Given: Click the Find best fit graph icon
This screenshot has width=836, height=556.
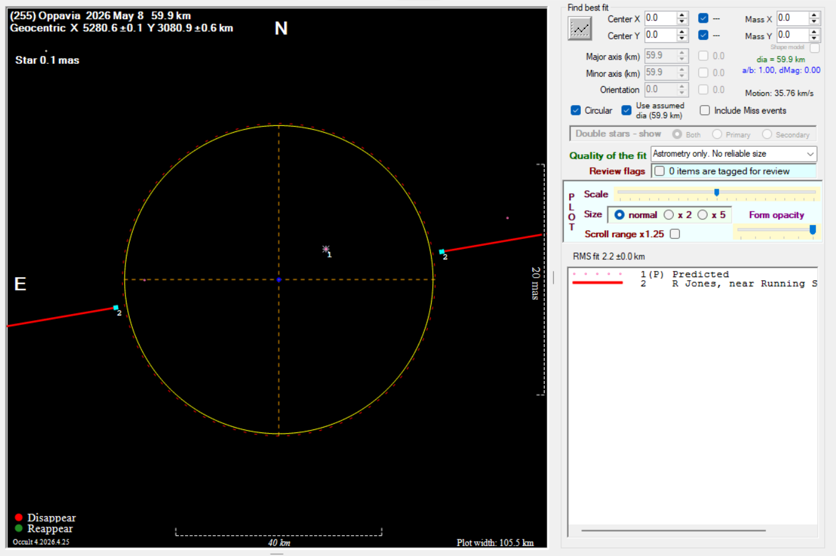Looking at the screenshot, I should click(580, 28).
